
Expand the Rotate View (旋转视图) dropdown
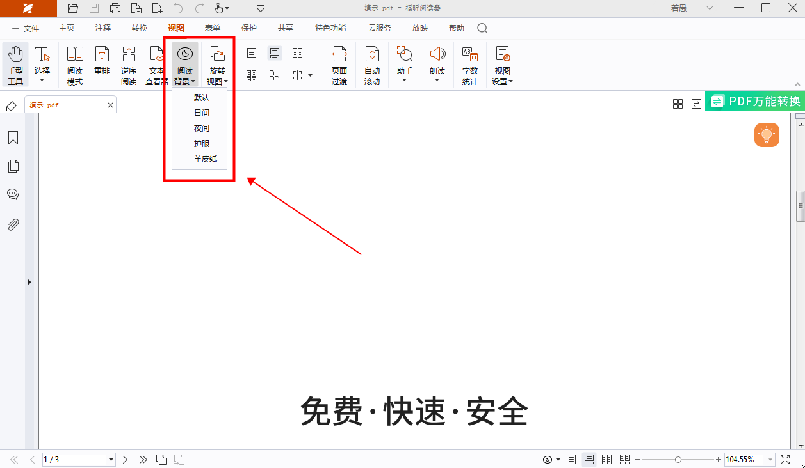(217, 64)
